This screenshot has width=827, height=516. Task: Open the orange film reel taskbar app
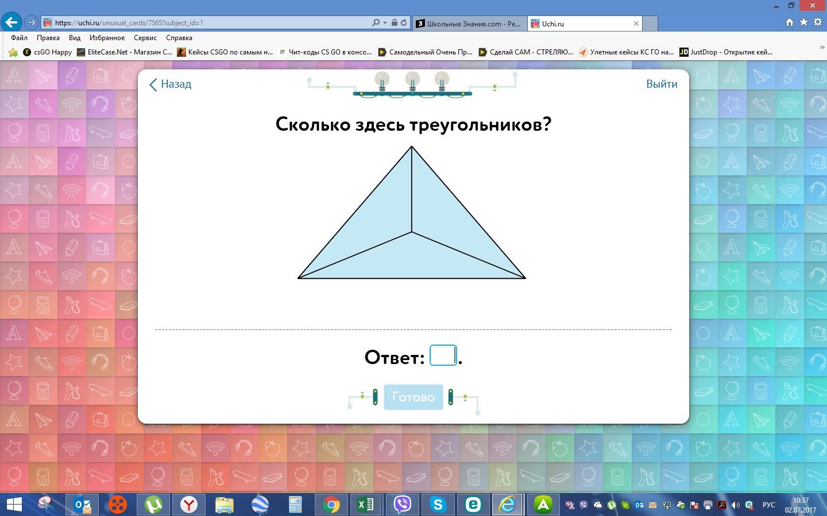coord(118,505)
